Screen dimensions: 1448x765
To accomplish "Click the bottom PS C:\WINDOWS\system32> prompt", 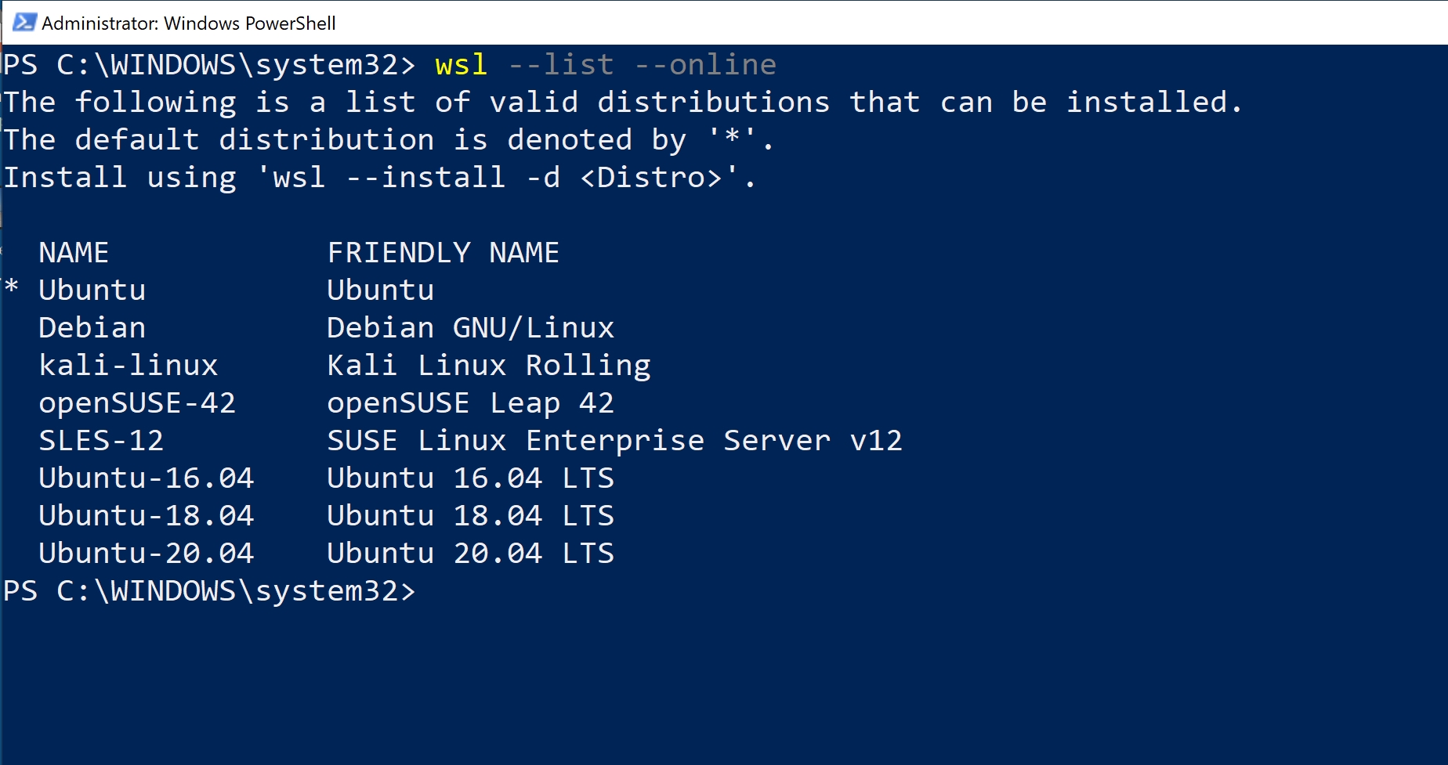I will point(209,591).
